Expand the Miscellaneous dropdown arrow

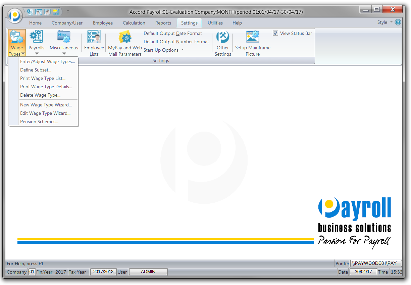pos(64,54)
